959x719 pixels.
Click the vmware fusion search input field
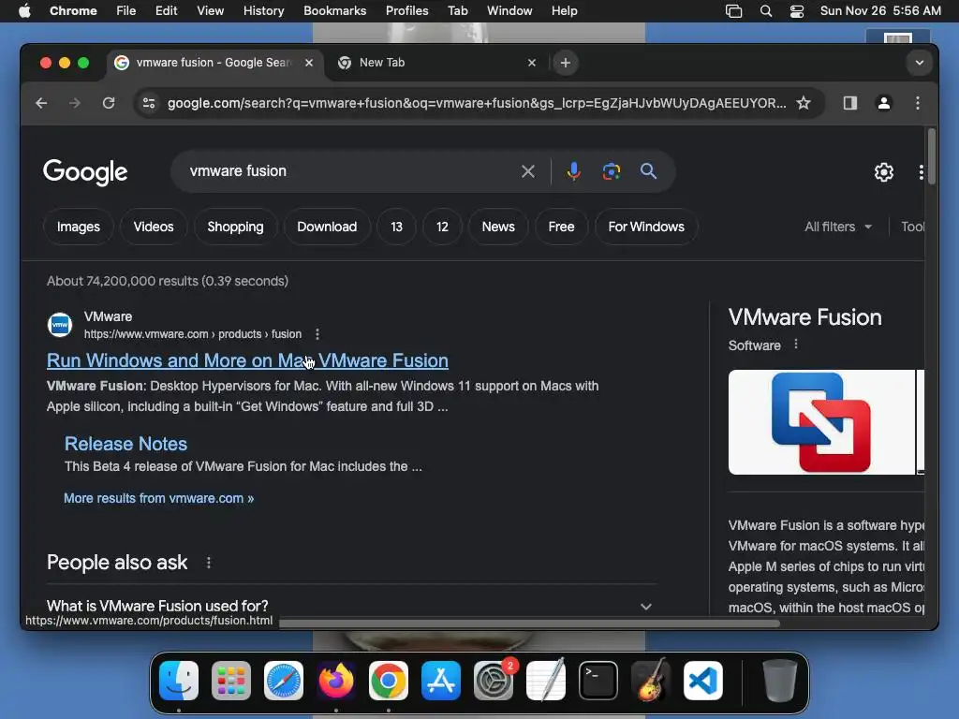348,171
